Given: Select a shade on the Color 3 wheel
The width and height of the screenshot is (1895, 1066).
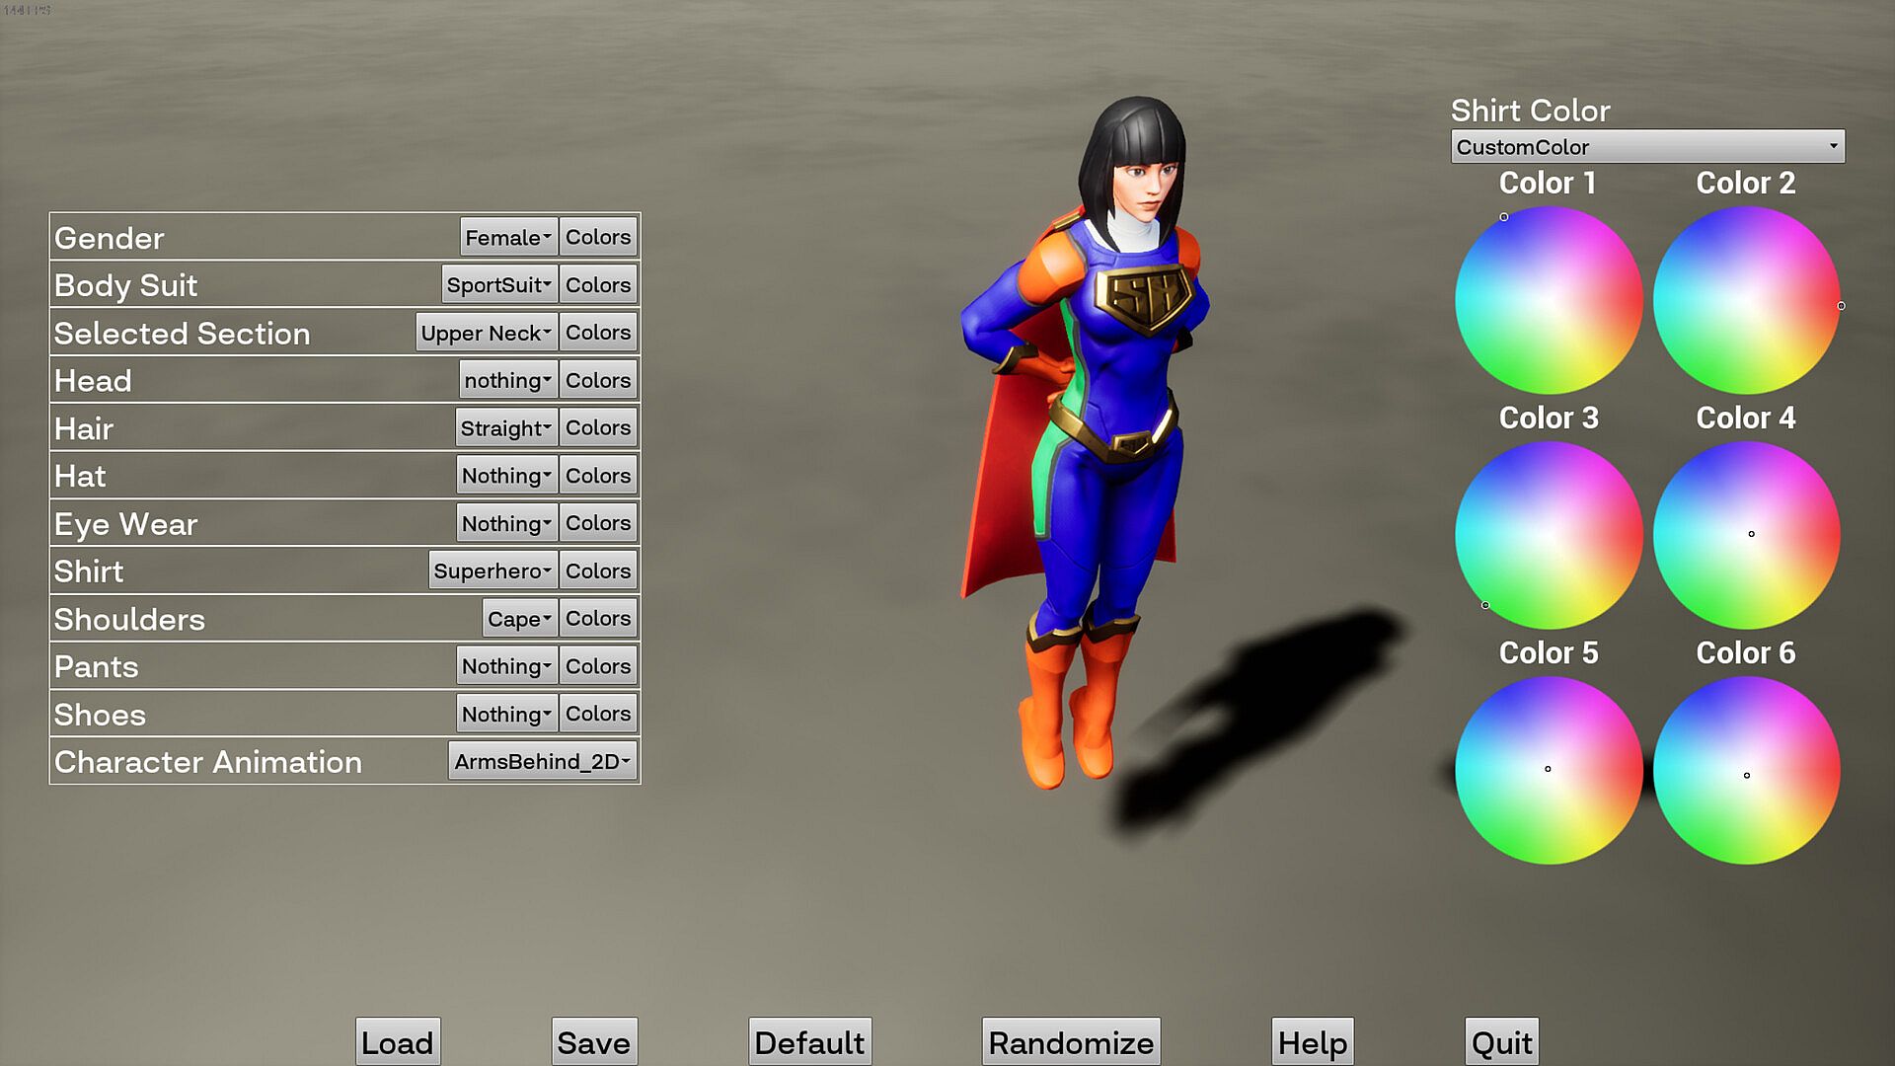Looking at the screenshot, I should 1548,535.
